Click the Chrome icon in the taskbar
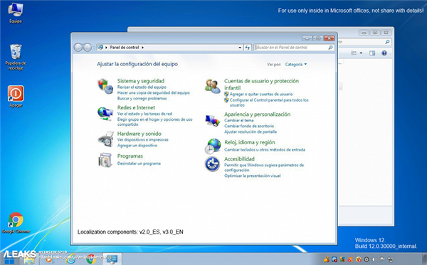 coord(91,259)
